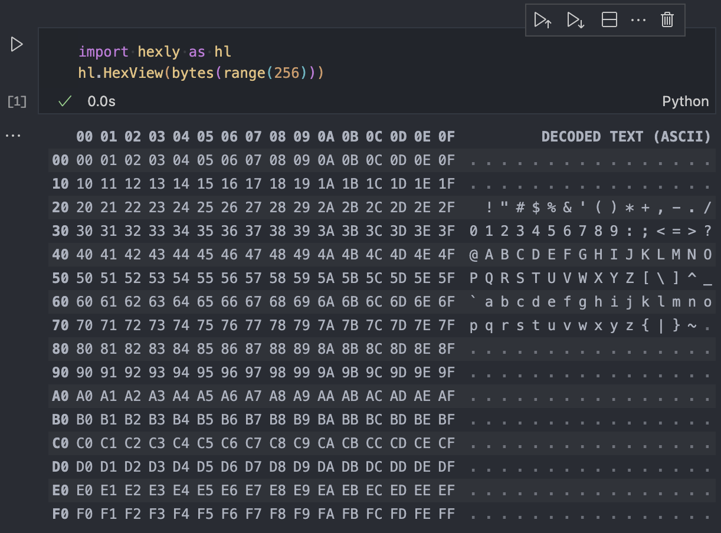Click hex byte 41

109,255
